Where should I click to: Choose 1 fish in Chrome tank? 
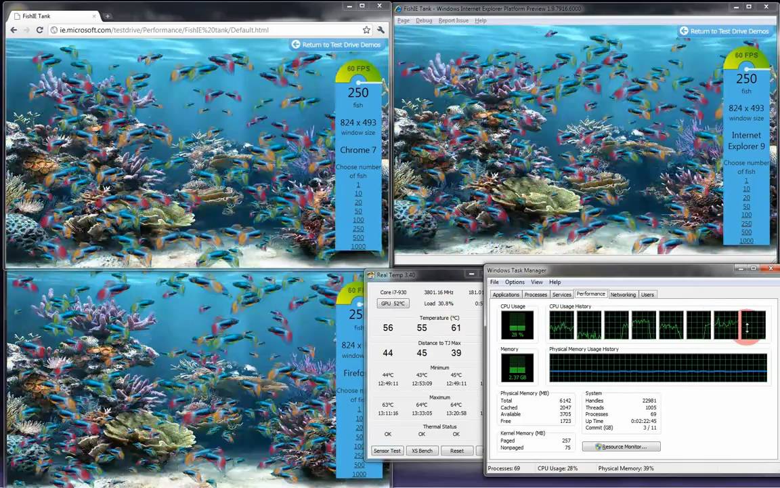(358, 185)
